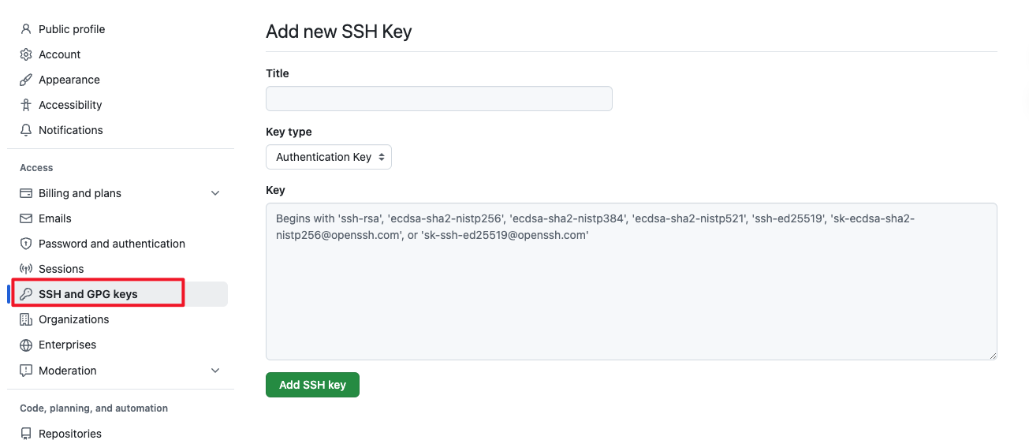Expand the Moderation section chevron
1029x440 pixels.
pyautogui.click(x=215, y=371)
